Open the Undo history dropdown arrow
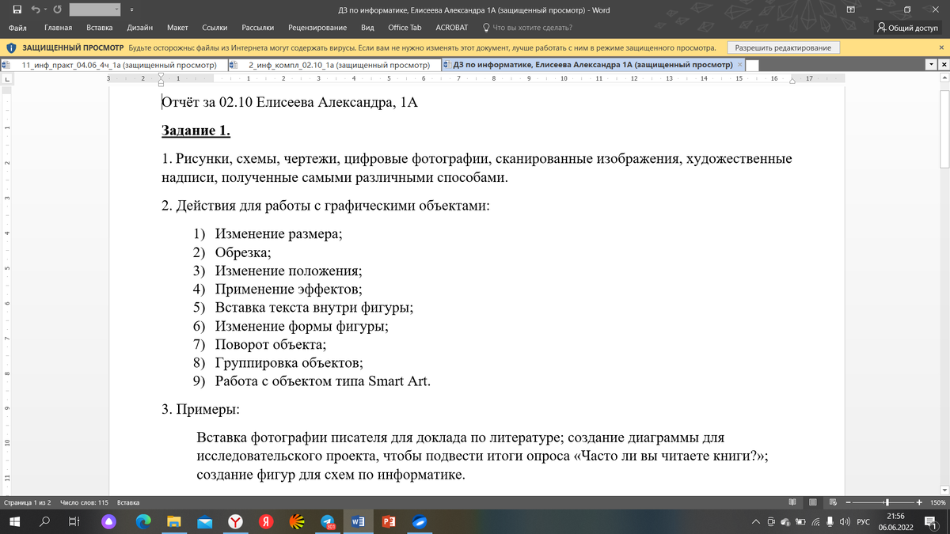This screenshot has height=534, width=950. [45, 9]
